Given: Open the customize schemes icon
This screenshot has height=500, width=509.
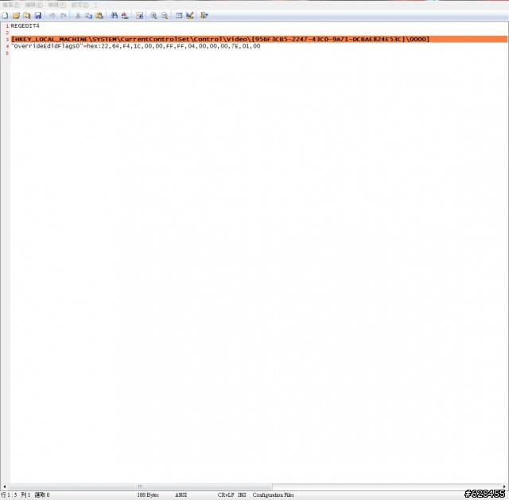Looking at the screenshot, I should click(190, 15).
